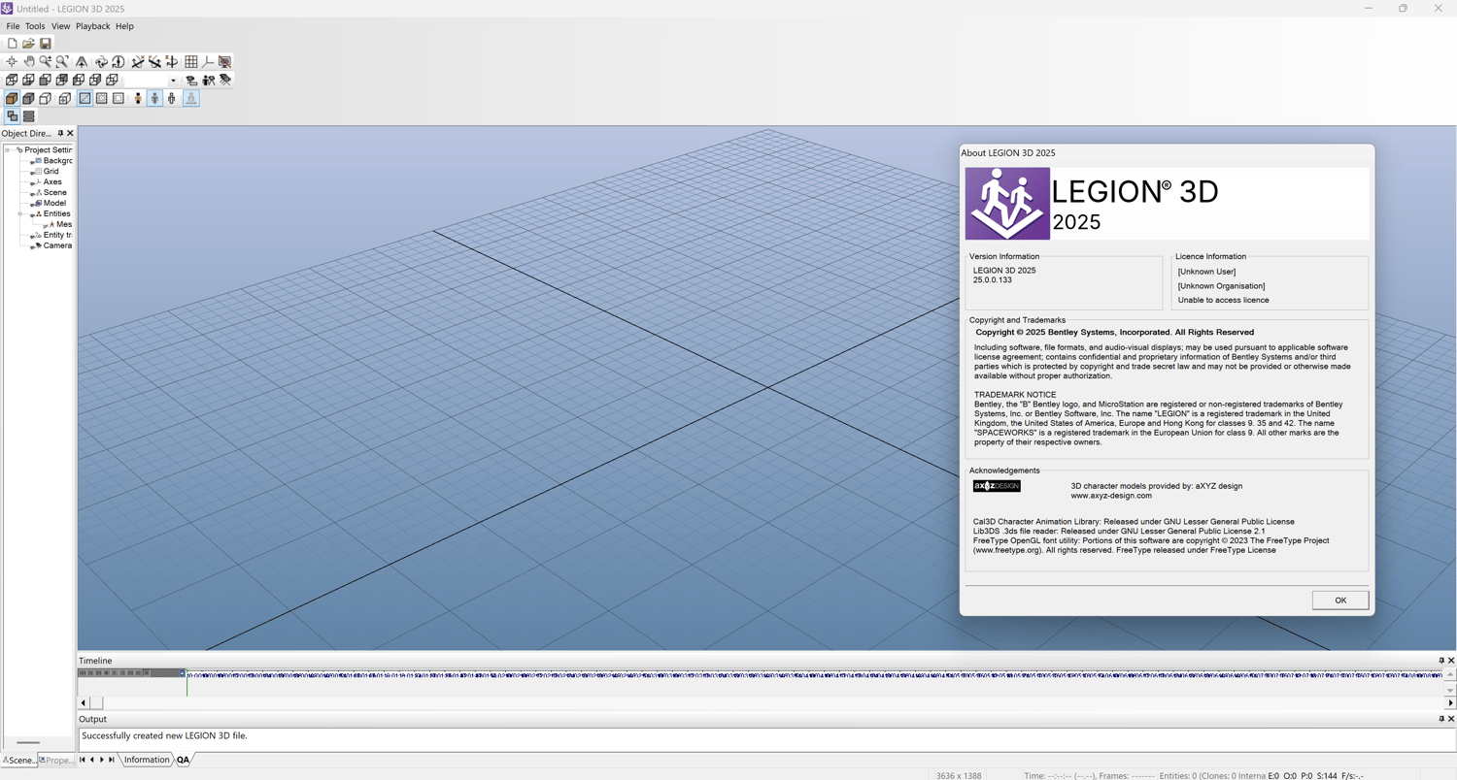The image size is (1457, 780).
Task: Save the project with the floppy disk icon
Action: (x=45, y=44)
